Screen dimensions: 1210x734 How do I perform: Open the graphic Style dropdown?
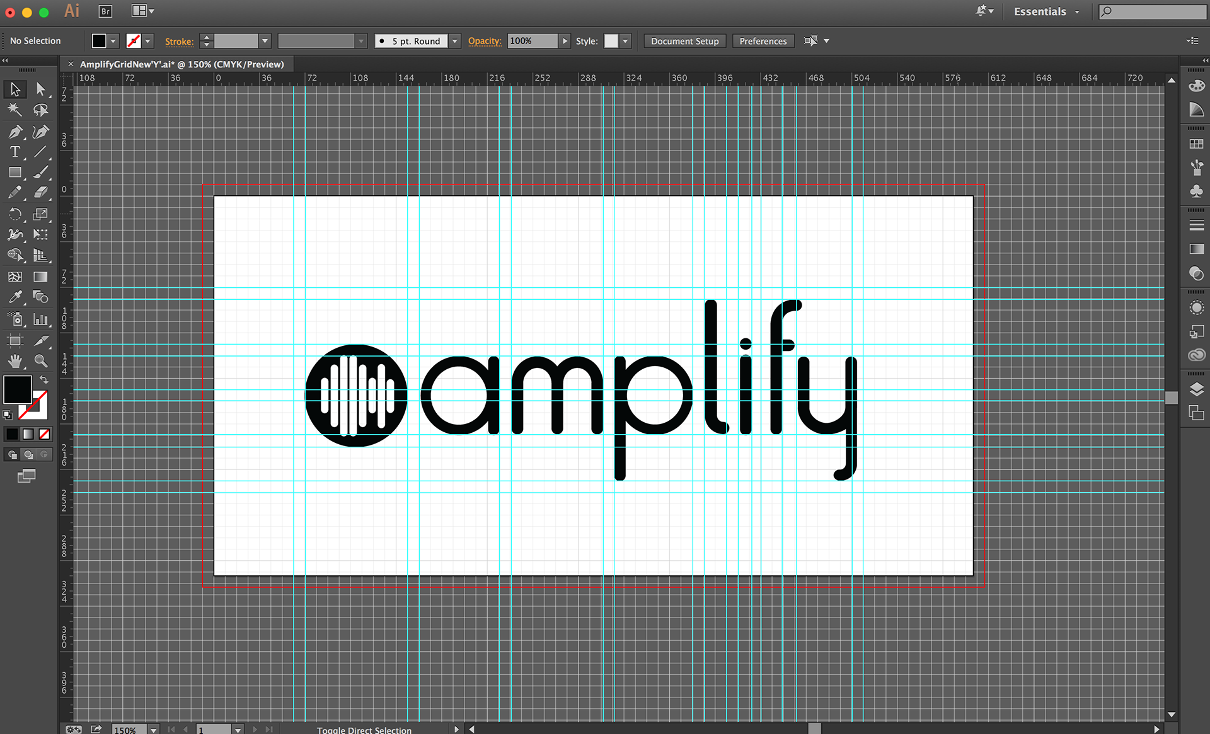(x=625, y=41)
